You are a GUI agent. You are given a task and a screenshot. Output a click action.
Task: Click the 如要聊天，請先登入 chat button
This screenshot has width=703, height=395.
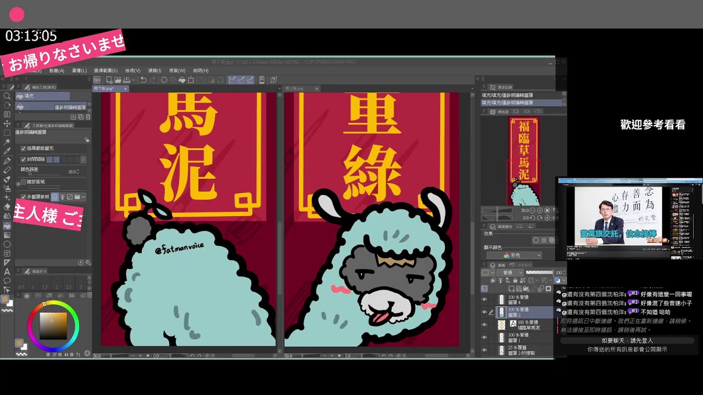(627, 341)
